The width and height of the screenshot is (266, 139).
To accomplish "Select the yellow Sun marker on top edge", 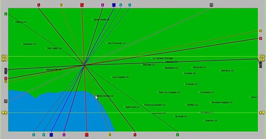I will tap(61, 5).
